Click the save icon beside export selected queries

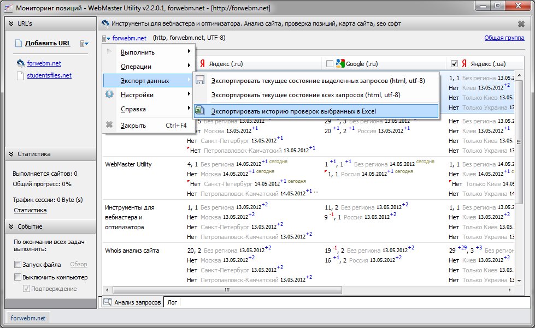[x=200, y=81]
